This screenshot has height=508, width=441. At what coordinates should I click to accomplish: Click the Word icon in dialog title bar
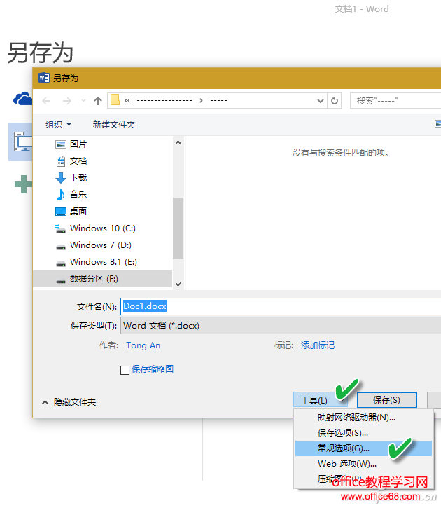43,78
